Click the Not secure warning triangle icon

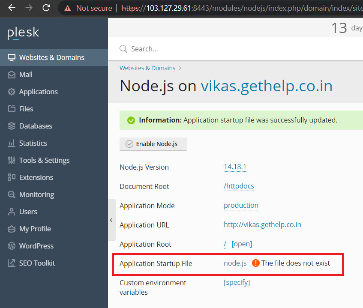(x=67, y=8)
